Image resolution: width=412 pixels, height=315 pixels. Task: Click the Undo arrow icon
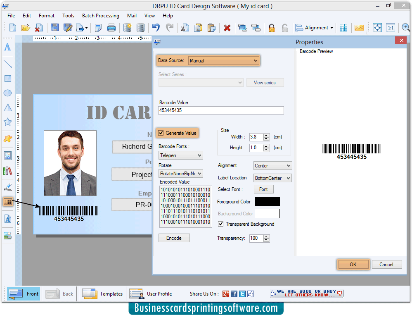coord(156,27)
